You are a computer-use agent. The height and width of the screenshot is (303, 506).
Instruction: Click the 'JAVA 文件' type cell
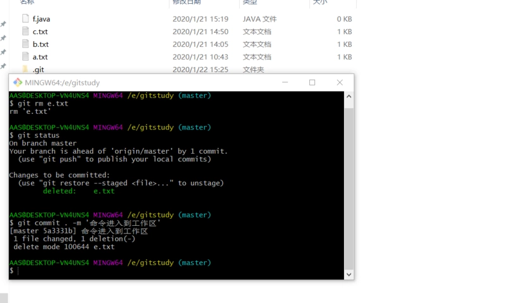click(260, 19)
